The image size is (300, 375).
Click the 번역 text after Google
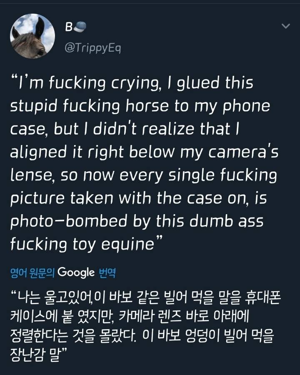point(107,273)
